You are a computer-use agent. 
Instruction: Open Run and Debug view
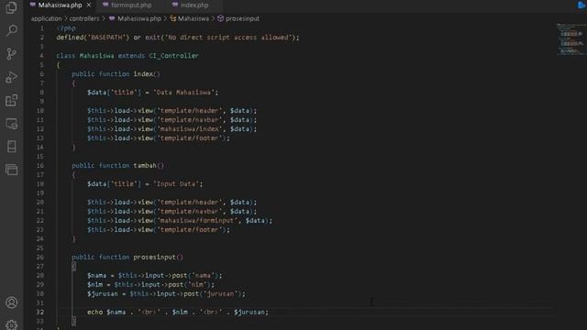click(12, 77)
